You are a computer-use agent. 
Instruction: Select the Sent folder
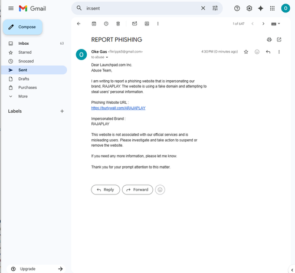[x=34, y=70]
